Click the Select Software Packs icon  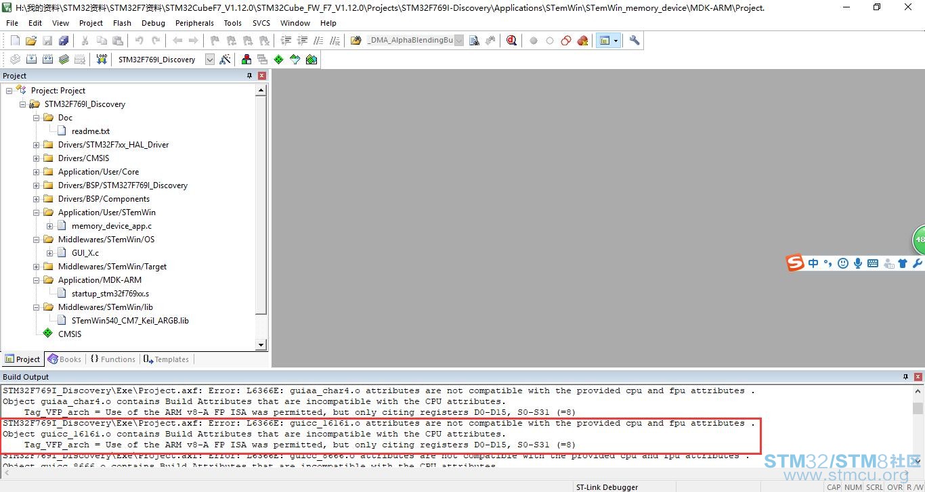click(295, 60)
